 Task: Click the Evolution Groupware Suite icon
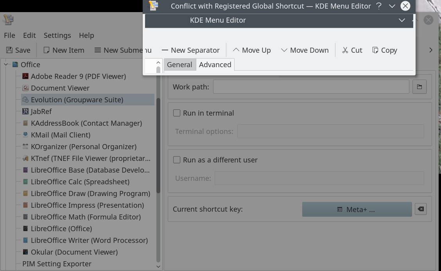tap(25, 100)
